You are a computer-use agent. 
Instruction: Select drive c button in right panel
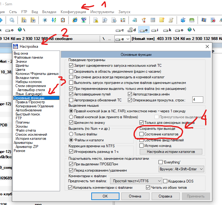(x=120, y=30)
